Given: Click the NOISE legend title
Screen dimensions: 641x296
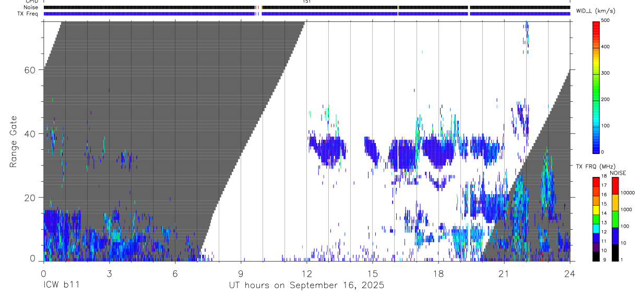Looking at the screenshot, I should point(618,173).
